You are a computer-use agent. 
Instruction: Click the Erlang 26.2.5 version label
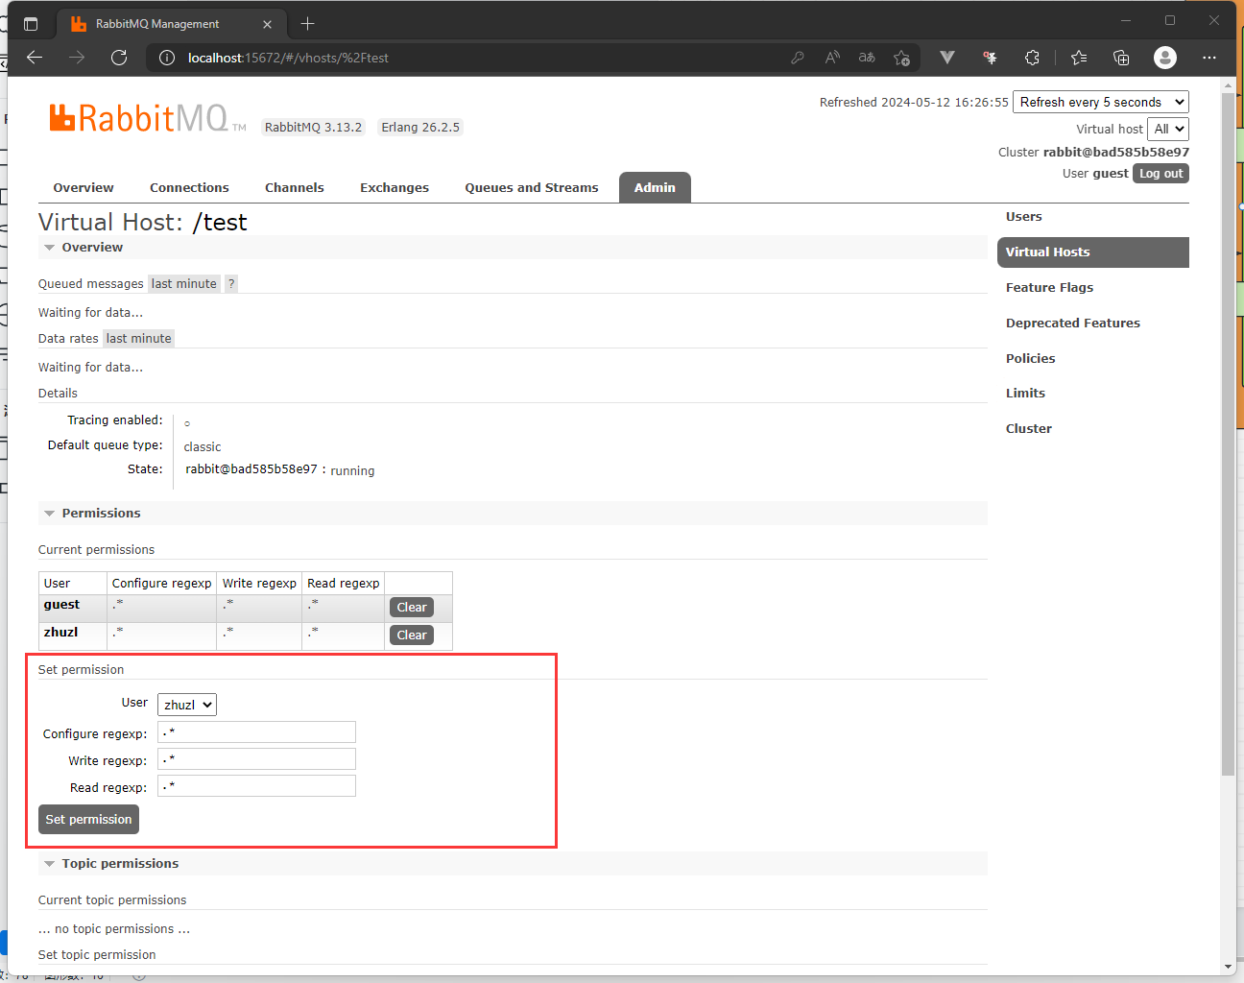420,127
